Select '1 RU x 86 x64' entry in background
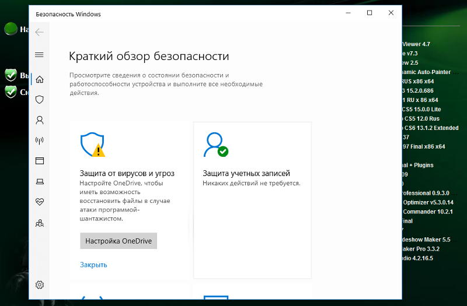Screen dimensions: 467x306 [420, 100]
